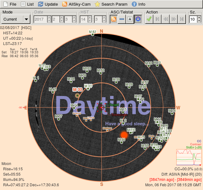Click the HST hour field showing 14
The image size is (203, 190).
[84, 19]
